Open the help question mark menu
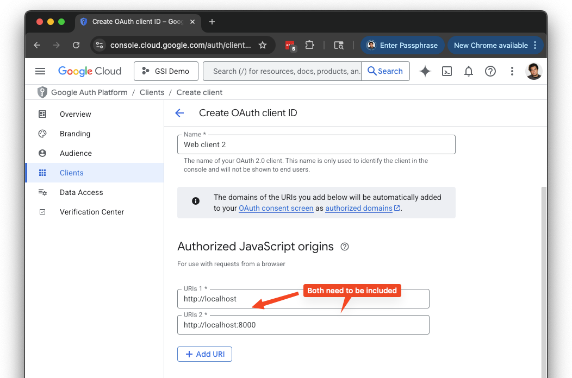 (x=490, y=71)
